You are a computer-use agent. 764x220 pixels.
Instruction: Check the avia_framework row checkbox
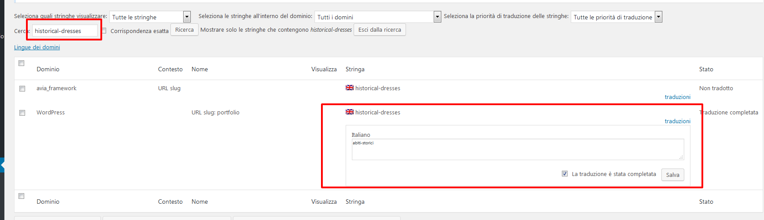point(22,88)
